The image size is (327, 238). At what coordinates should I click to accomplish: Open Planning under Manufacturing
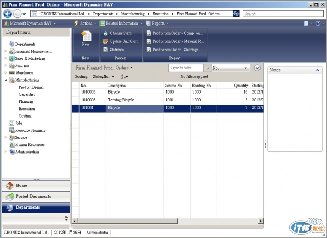click(26, 101)
